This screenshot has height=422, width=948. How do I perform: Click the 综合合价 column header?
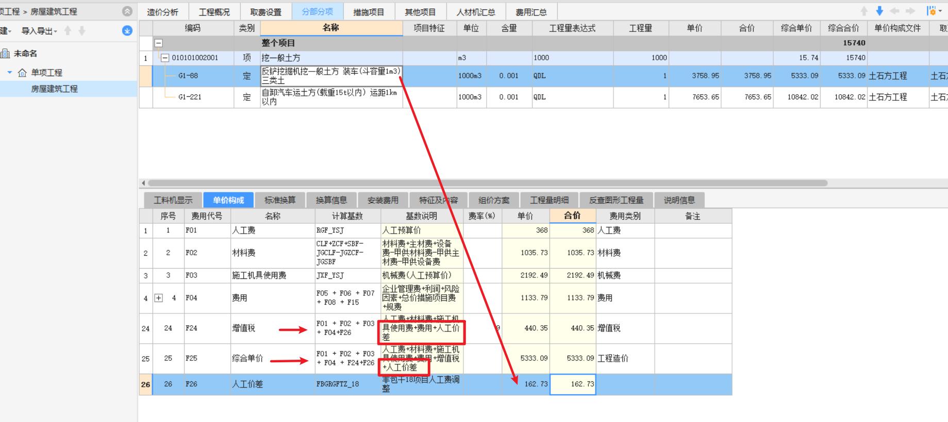(843, 28)
